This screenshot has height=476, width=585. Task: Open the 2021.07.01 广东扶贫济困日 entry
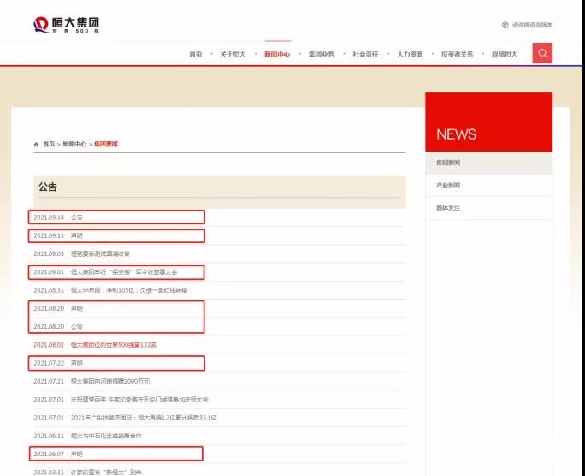tap(126, 418)
